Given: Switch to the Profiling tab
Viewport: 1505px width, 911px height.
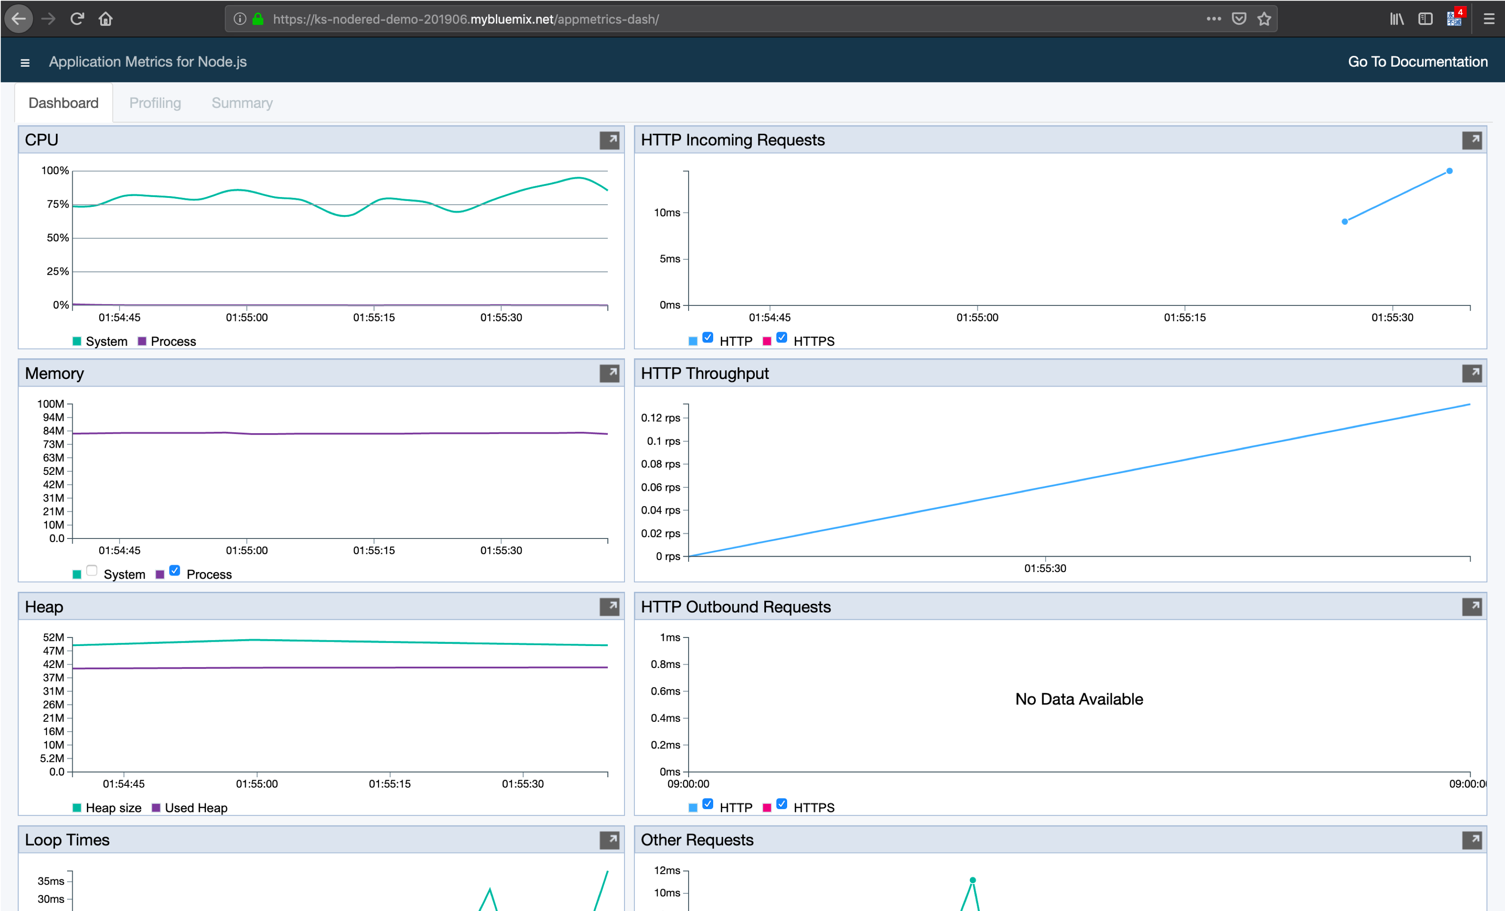Looking at the screenshot, I should coord(155,103).
